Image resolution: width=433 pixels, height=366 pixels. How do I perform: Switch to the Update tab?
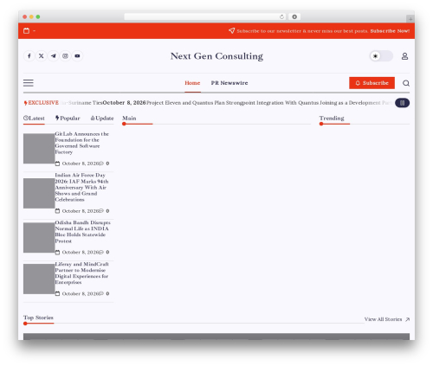click(102, 119)
